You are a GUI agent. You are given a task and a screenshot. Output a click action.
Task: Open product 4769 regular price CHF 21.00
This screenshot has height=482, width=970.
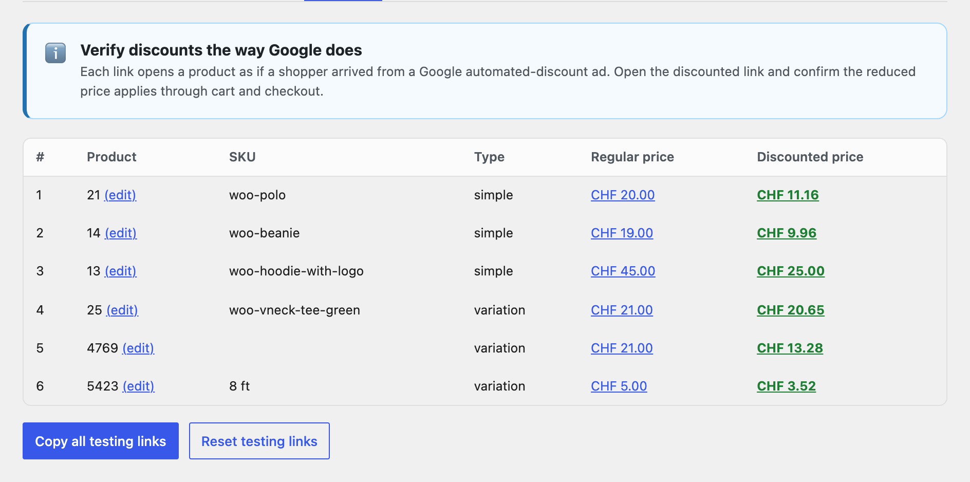(x=622, y=348)
